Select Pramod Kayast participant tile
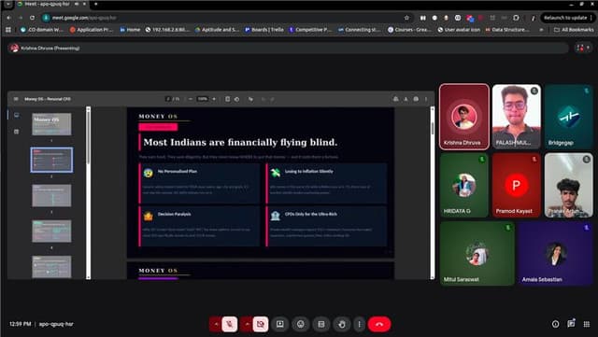 coord(517,185)
